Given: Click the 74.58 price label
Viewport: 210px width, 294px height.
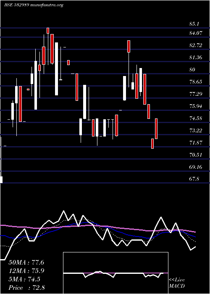Looking at the screenshot, I should 196,118.
